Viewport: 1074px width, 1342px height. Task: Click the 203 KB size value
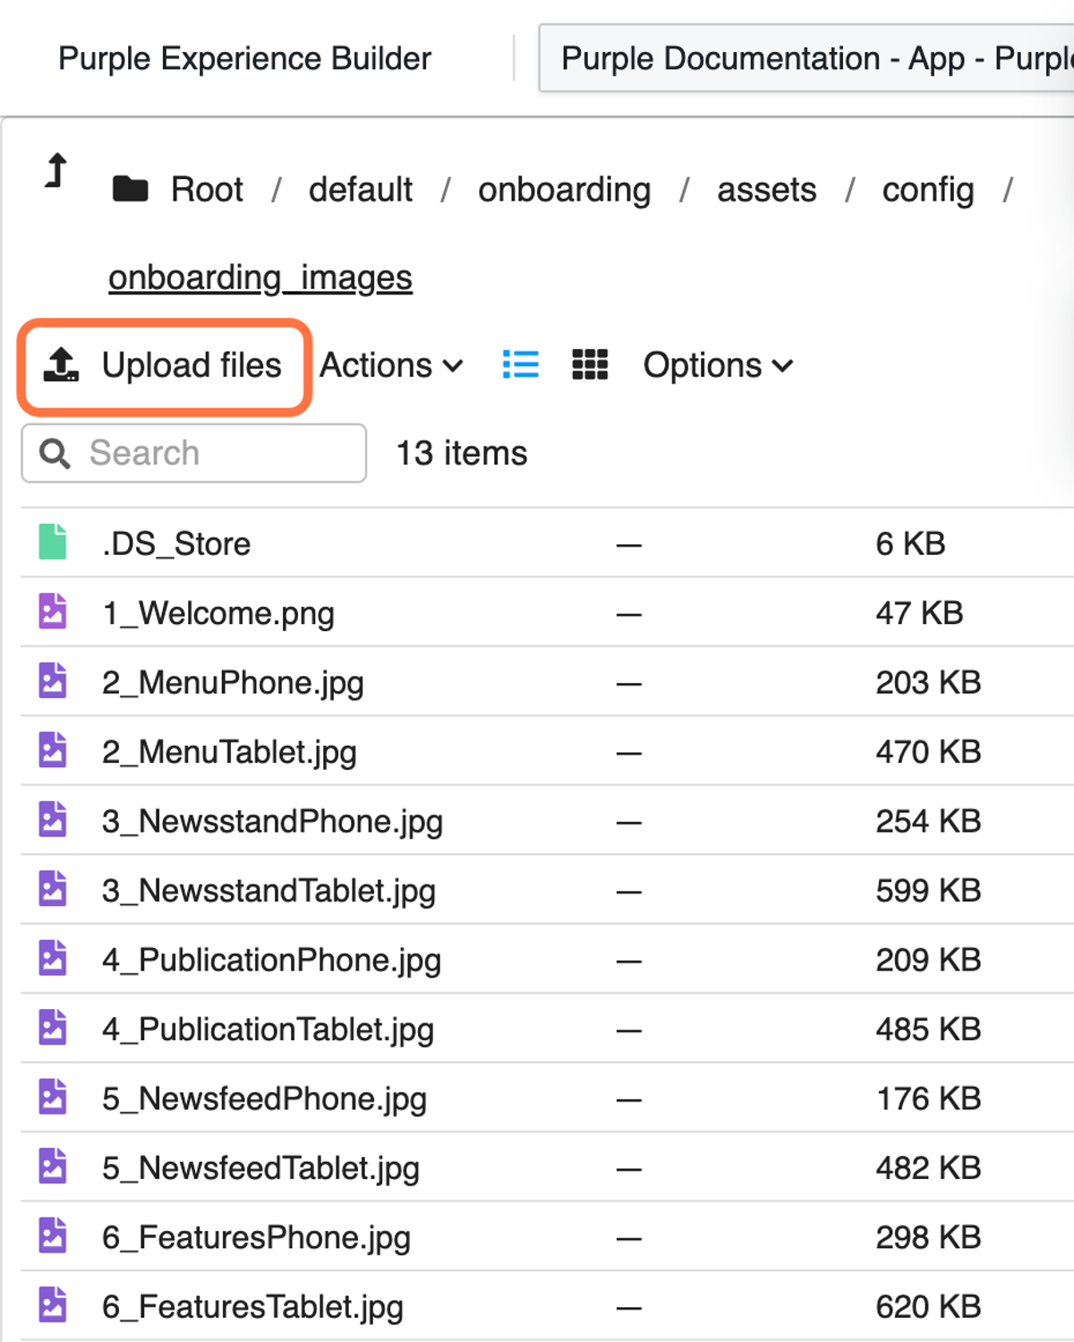pyautogui.click(x=928, y=683)
